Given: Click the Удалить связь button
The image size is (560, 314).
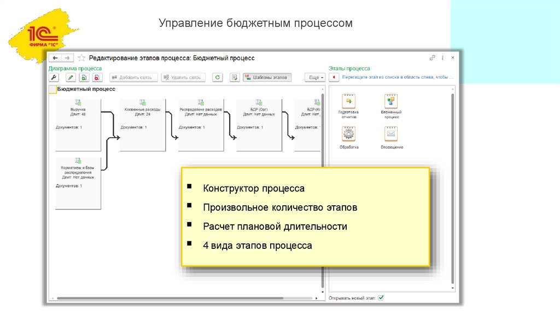Looking at the screenshot, I should pyautogui.click(x=183, y=77).
